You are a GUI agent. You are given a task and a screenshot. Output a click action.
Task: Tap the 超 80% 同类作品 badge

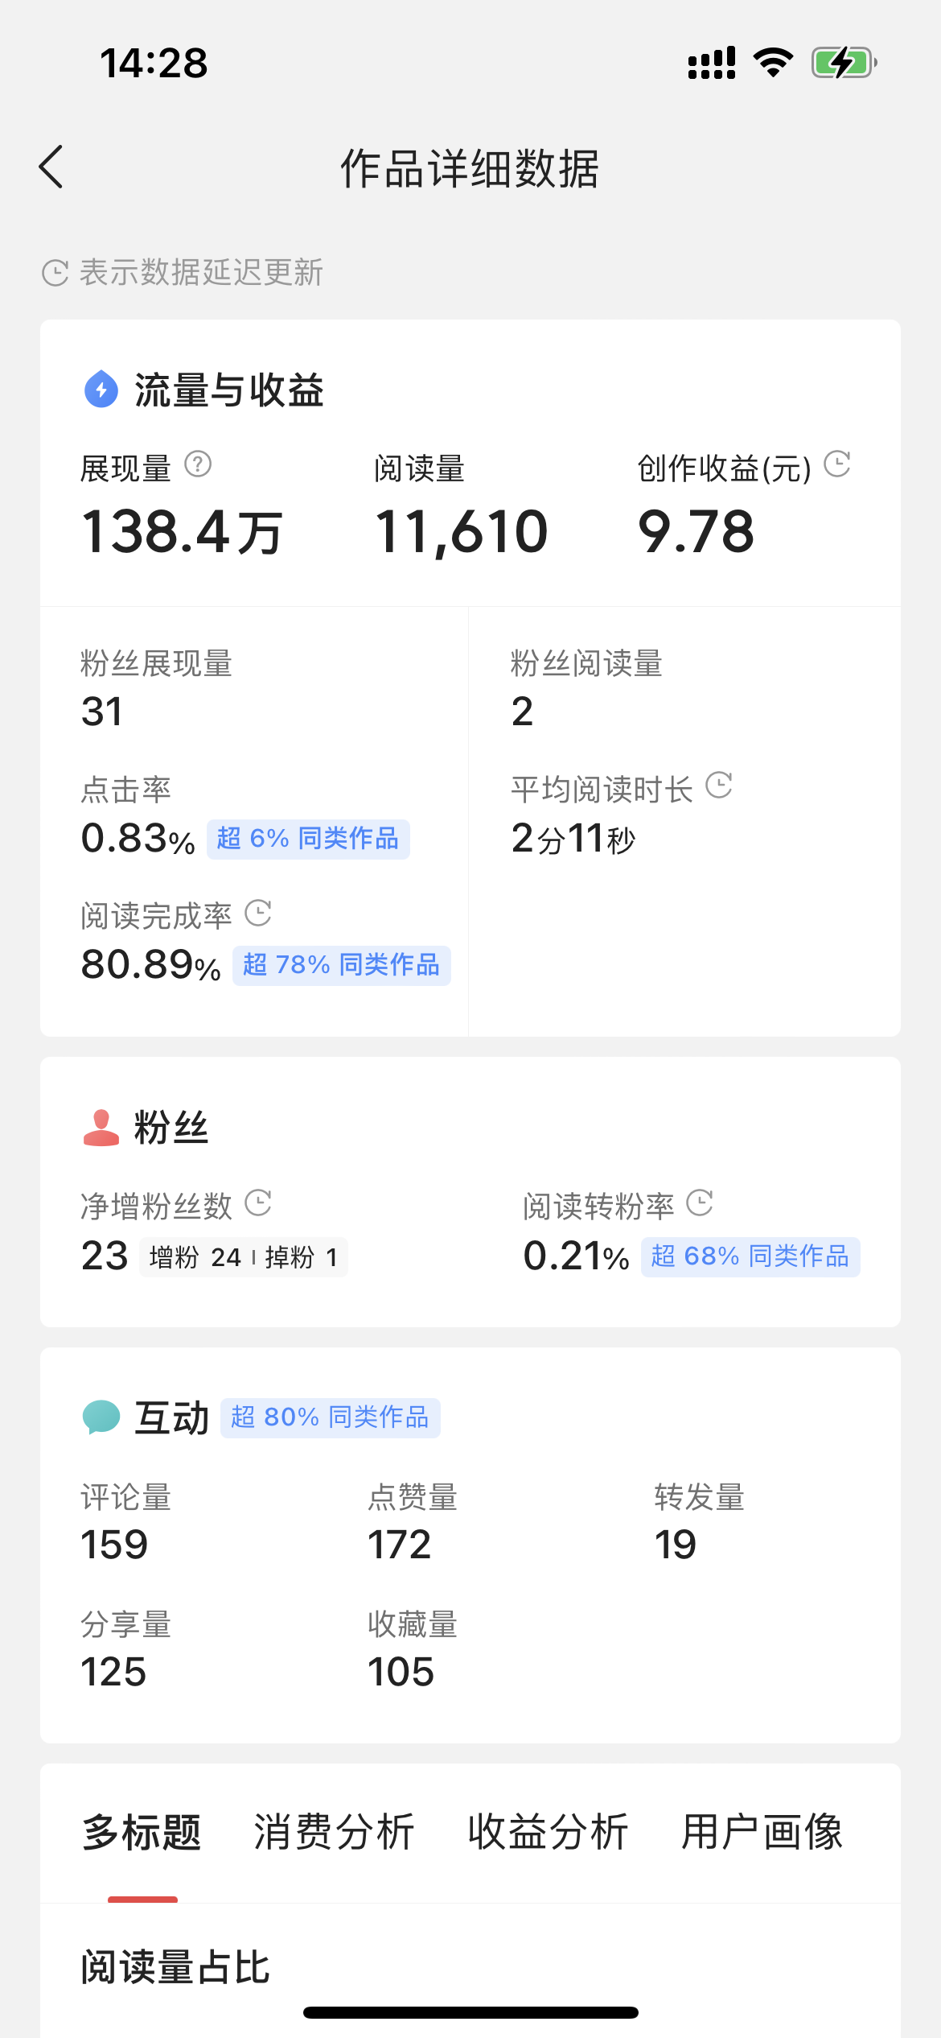330,1417
